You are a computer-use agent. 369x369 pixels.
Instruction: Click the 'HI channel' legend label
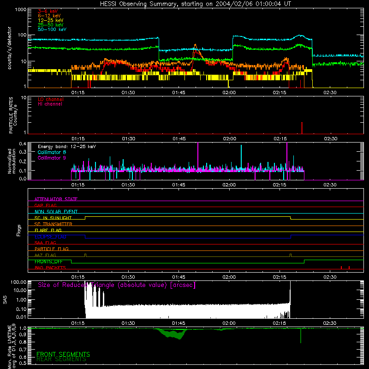pos(50,104)
